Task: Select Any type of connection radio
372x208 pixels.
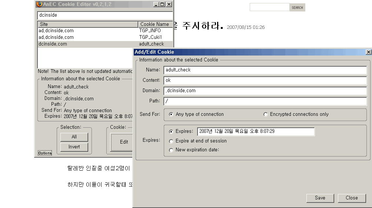Action: click(171, 114)
